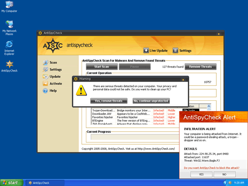
Task: Open My Computer desktop icon
Action: [x=9, y=5]
